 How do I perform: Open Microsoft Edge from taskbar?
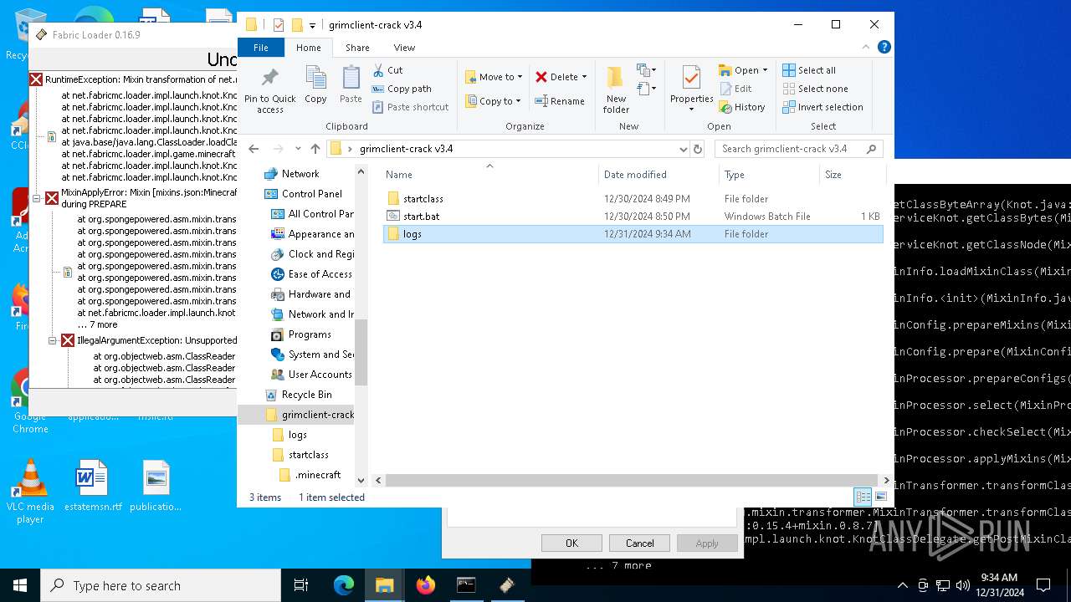pos(344,585)
